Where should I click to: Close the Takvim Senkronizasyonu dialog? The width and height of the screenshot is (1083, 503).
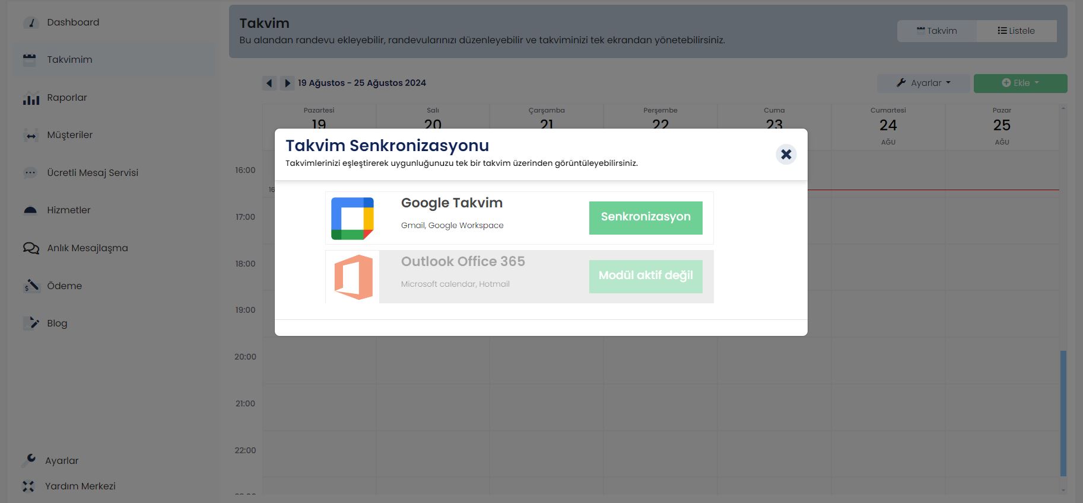[786, 154]
